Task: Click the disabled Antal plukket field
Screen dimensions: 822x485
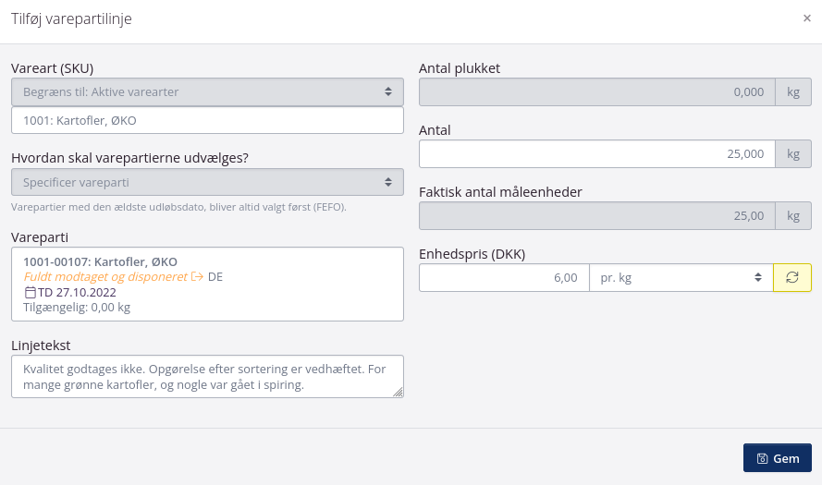Action: pos(595,91)
